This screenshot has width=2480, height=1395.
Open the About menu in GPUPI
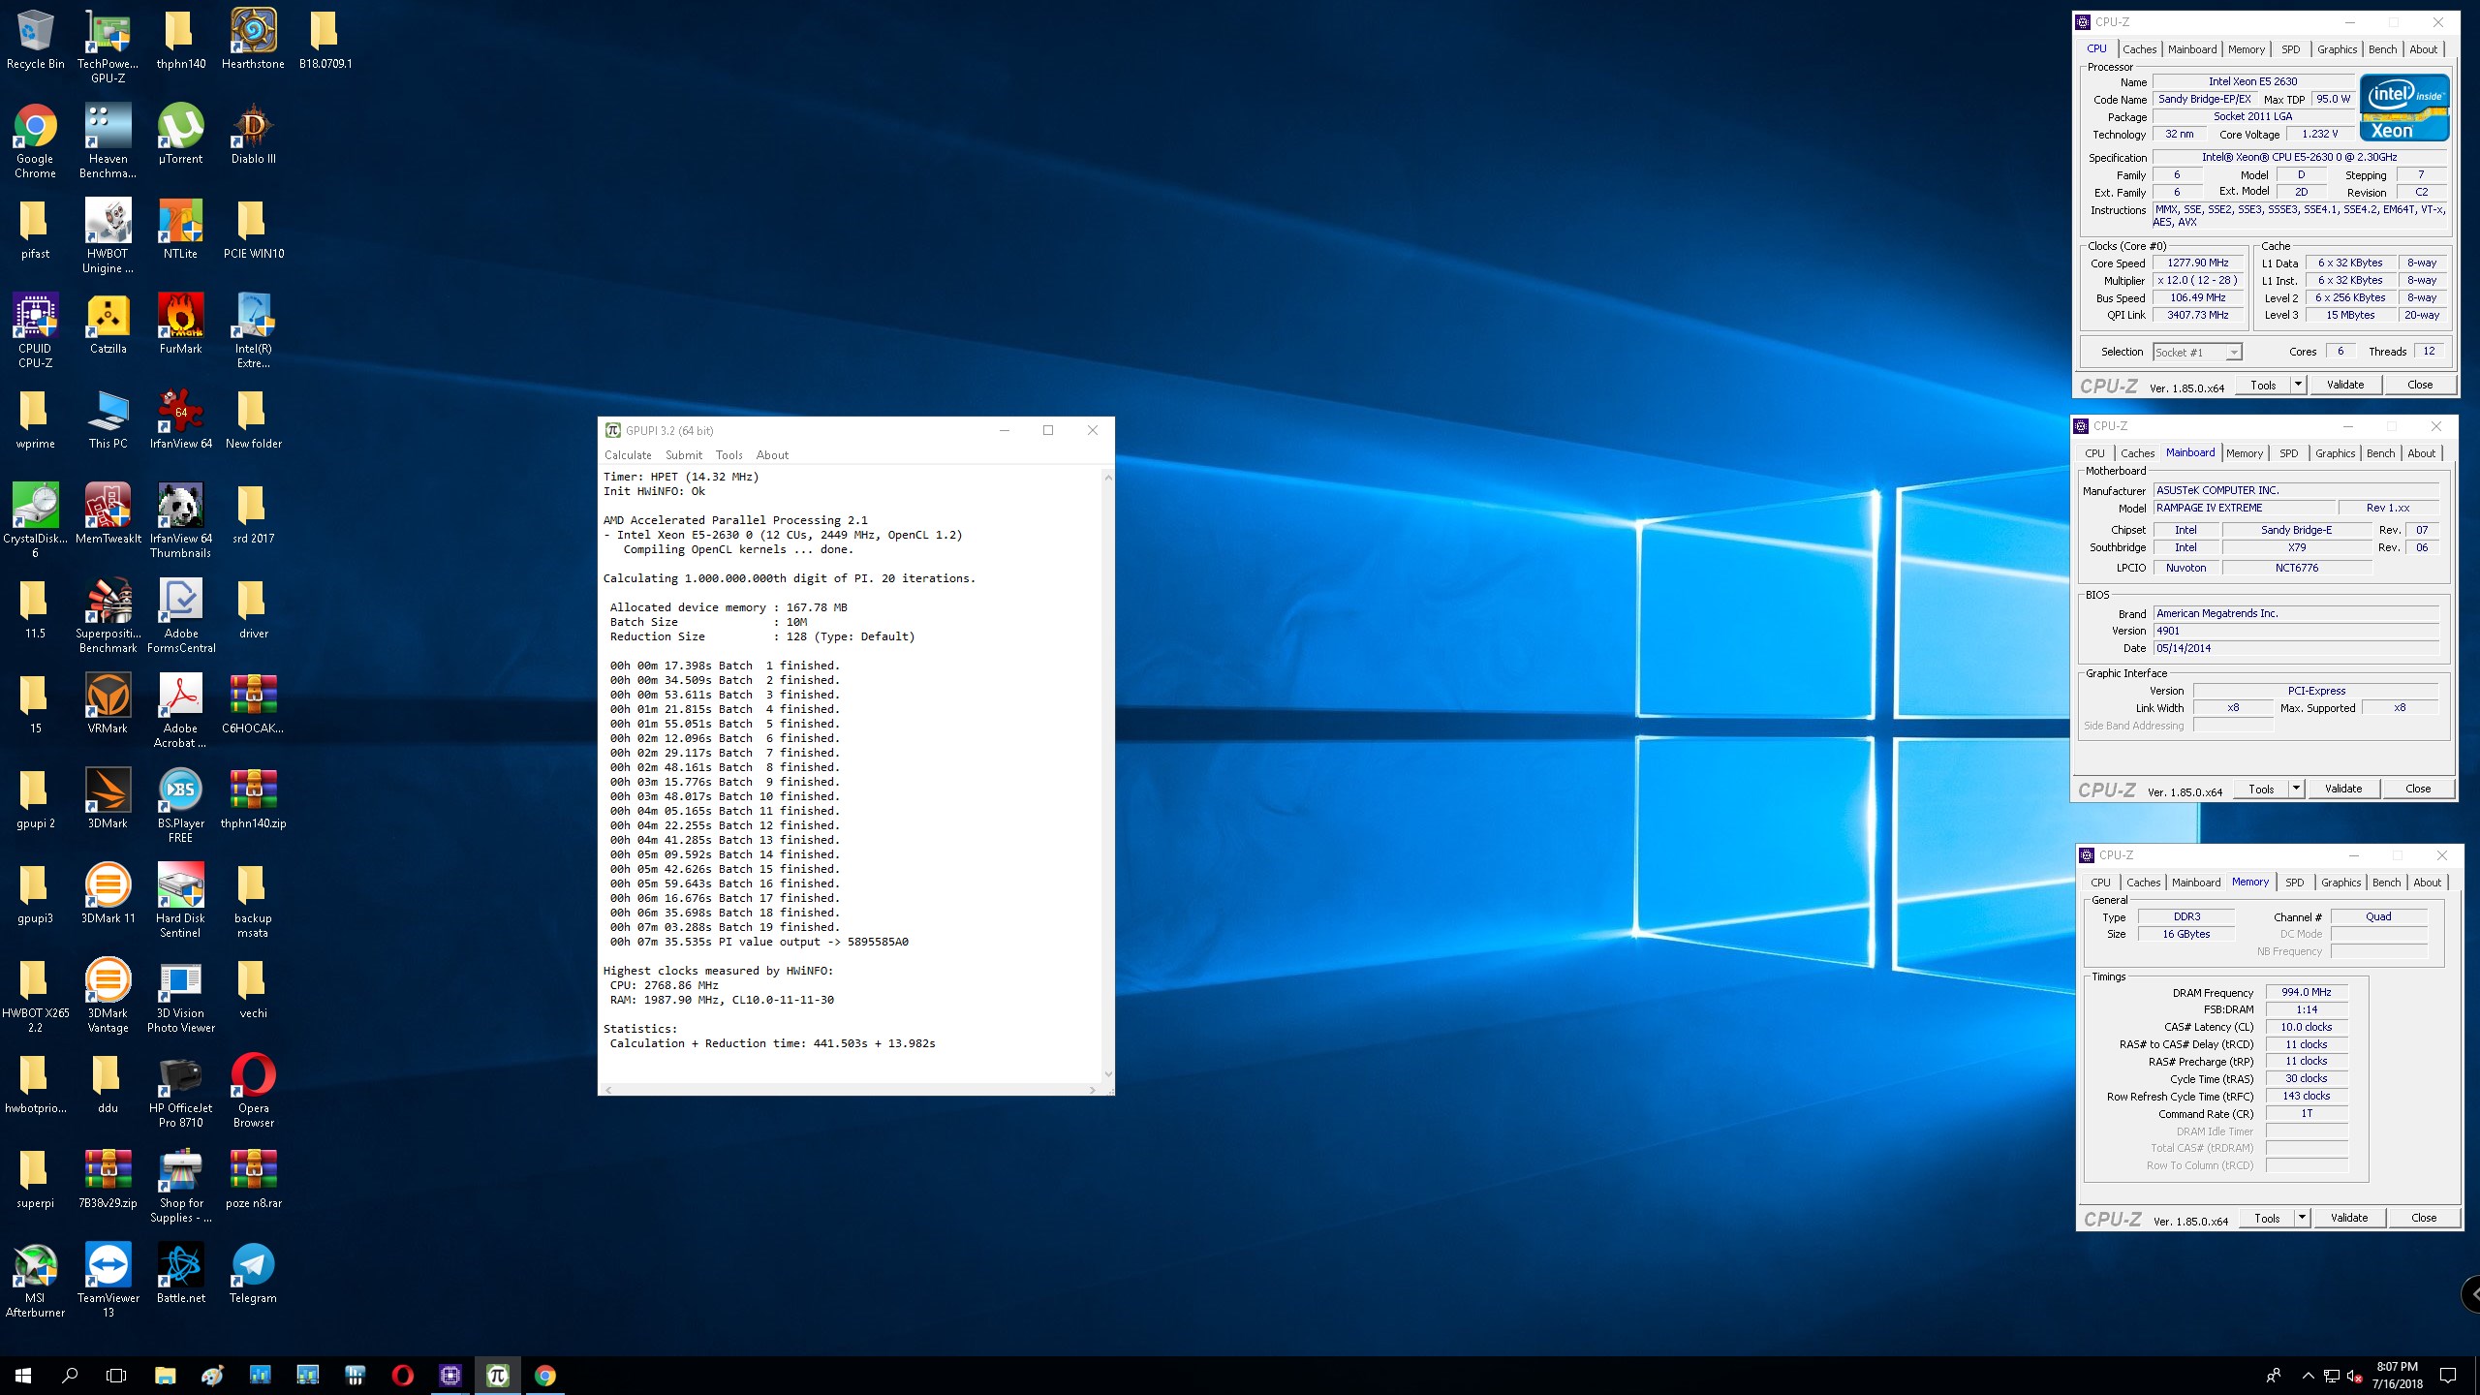(x=772, y=455)
